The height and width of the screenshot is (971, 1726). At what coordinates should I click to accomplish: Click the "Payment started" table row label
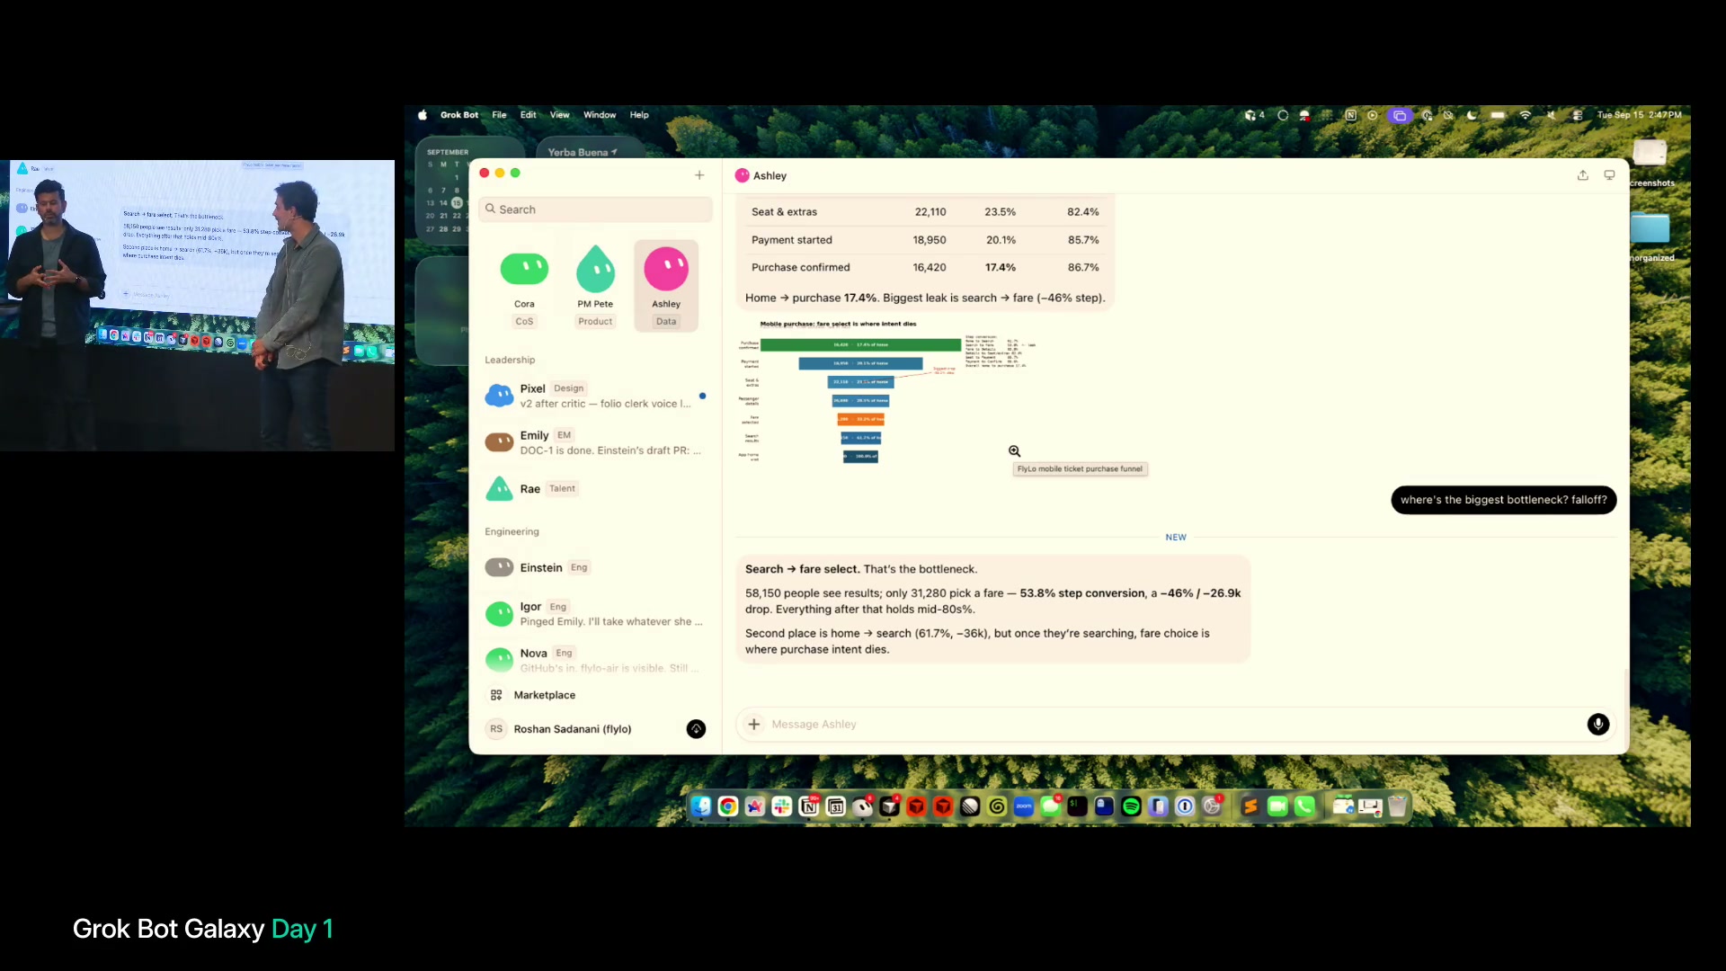pos(791,240)
